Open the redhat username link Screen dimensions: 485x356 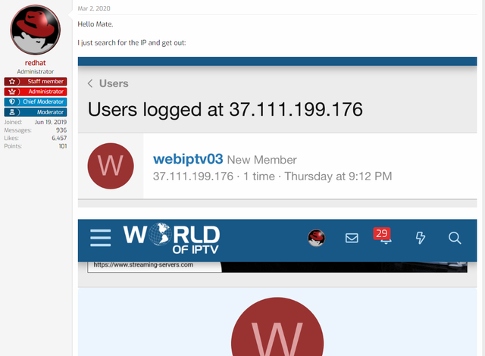click(36, 63)
